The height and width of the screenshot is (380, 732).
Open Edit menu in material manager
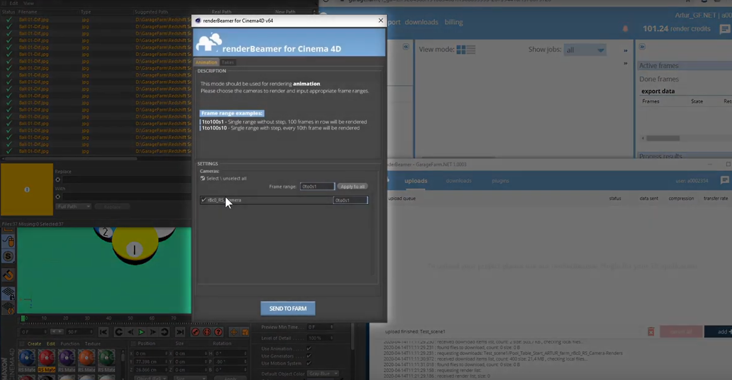51,344
